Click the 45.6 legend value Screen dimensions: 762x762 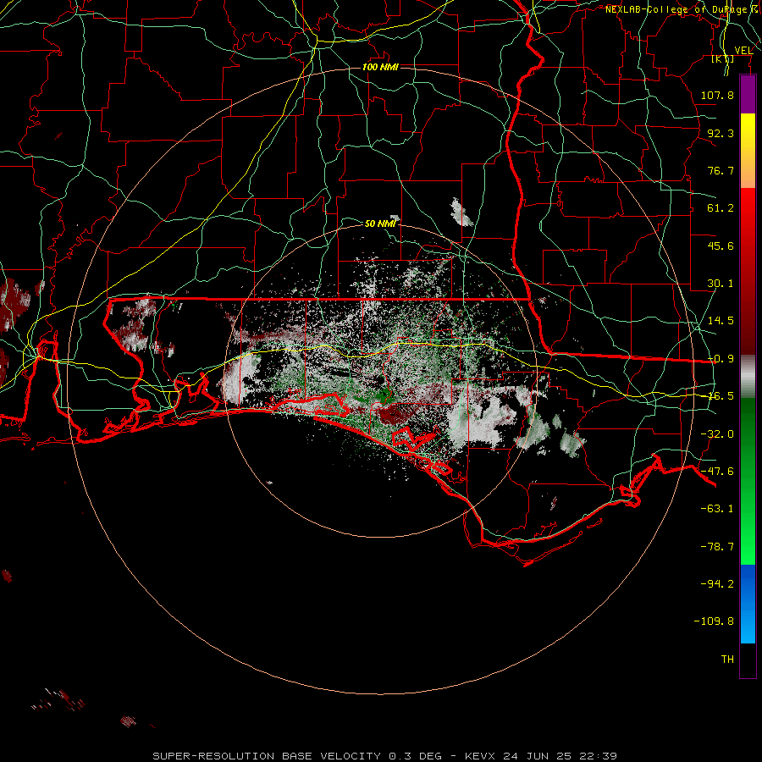721,246
